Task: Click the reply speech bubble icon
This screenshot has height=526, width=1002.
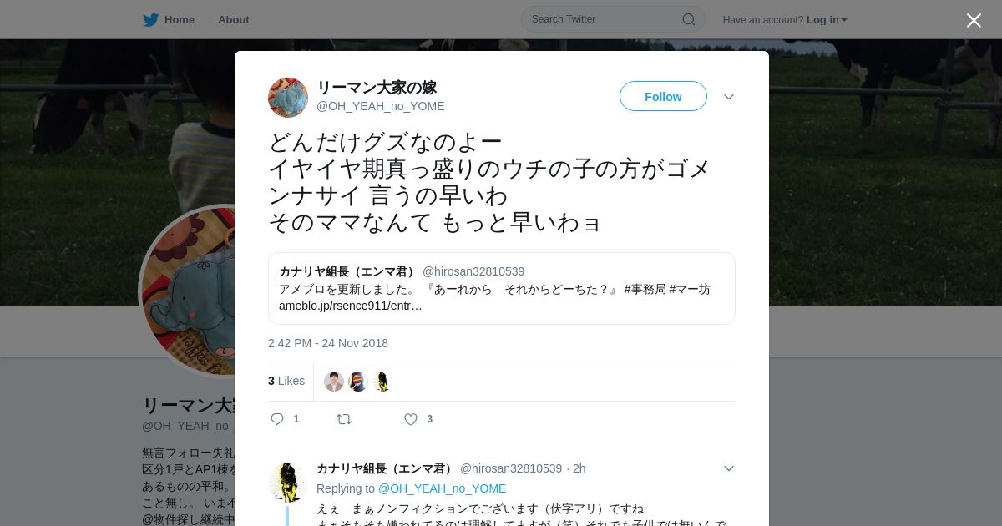Action: 277,419
